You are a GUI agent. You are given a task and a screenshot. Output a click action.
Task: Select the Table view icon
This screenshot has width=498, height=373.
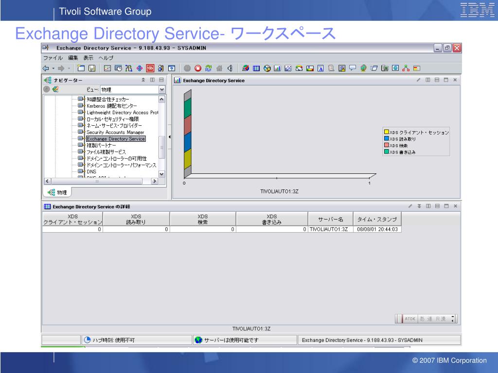click(256, 68)
